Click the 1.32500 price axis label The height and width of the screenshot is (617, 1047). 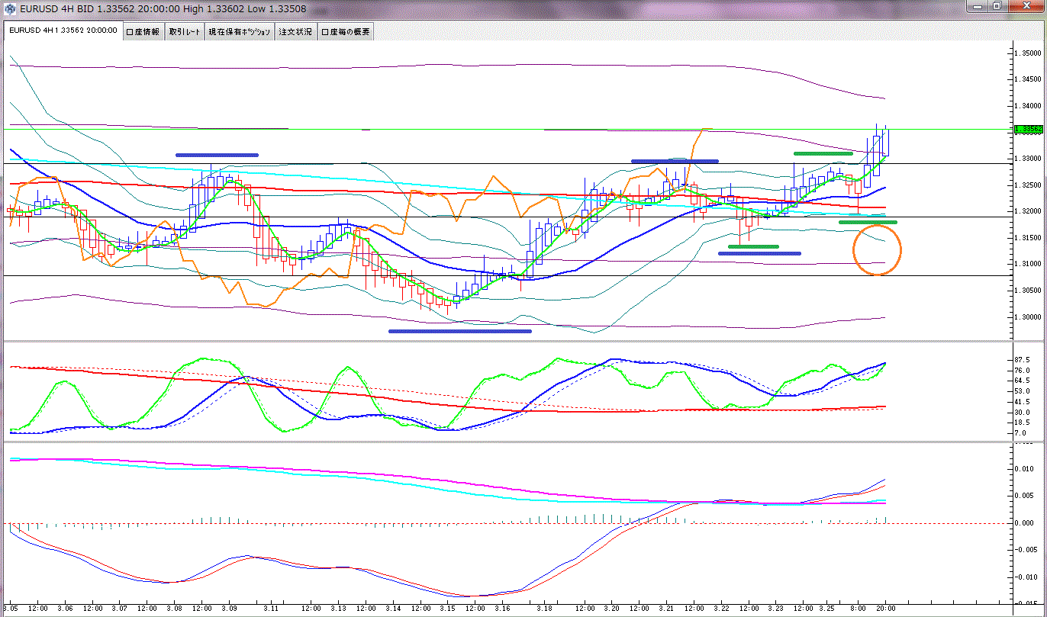pos(1027,185)
